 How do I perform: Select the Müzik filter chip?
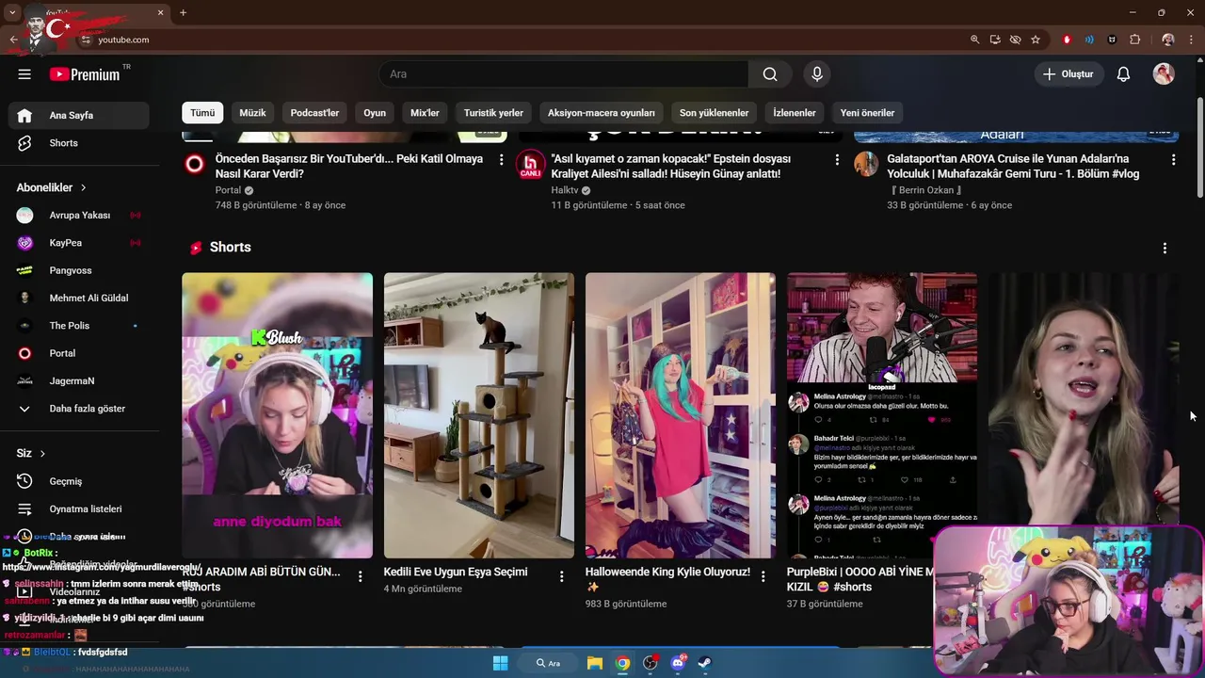pos(252,113)
